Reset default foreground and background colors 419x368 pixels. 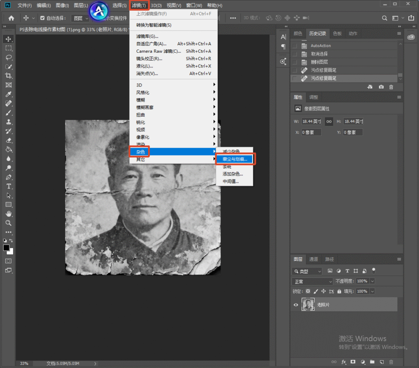(5, 240)
